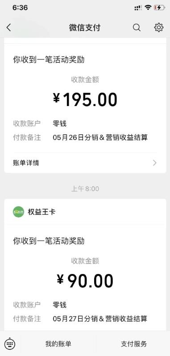This screenshot has width=170, height=356.
Task: Tap the 上午8:00 timestamp
Action: click(x=85, y=189)
